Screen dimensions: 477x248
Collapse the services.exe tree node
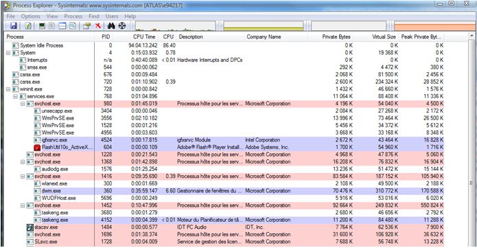click(15, 97)
